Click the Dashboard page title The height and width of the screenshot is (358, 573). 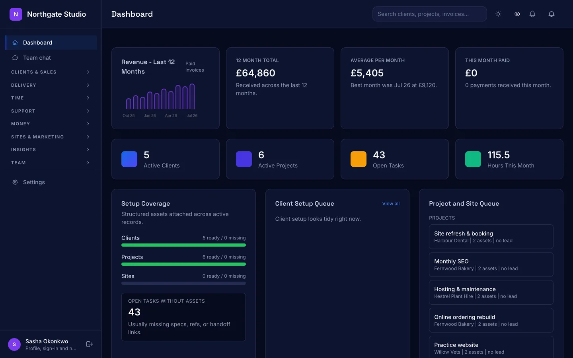[x=132, y=14]
